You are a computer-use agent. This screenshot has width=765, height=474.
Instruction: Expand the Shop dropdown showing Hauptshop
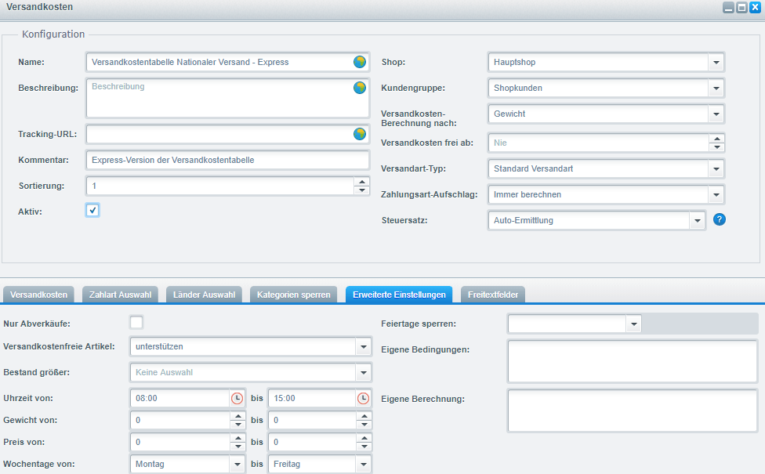[716, 62]
